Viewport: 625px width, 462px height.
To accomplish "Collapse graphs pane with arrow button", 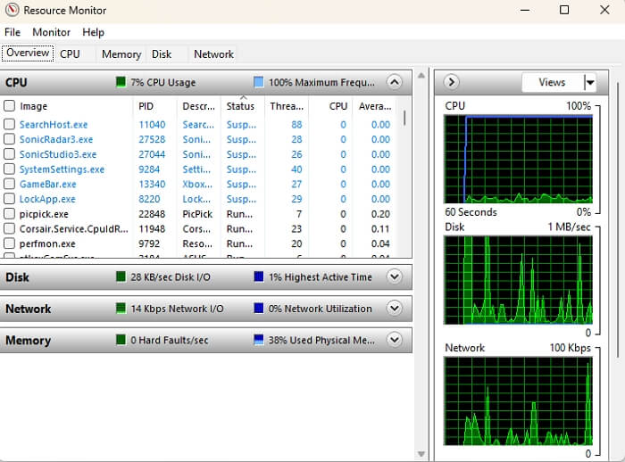I will coord(451,82).
